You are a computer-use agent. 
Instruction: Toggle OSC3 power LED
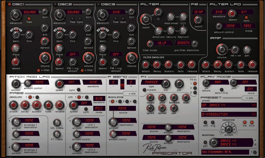98,4
